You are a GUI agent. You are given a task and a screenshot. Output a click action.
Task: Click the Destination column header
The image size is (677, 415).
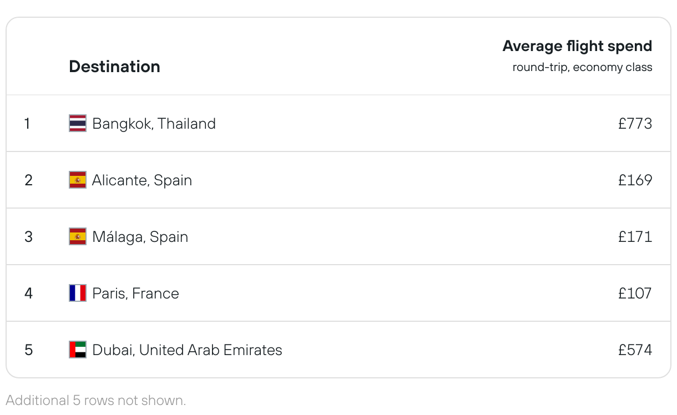pyautogui.click(x=114, y=67)
